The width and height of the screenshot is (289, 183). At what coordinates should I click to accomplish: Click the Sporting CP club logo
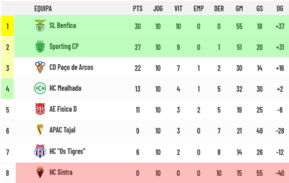tap(40, 46)
